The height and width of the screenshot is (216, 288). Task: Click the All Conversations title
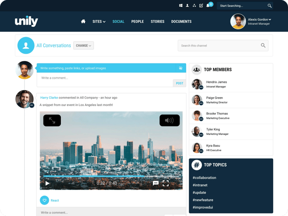pos(53,46)
